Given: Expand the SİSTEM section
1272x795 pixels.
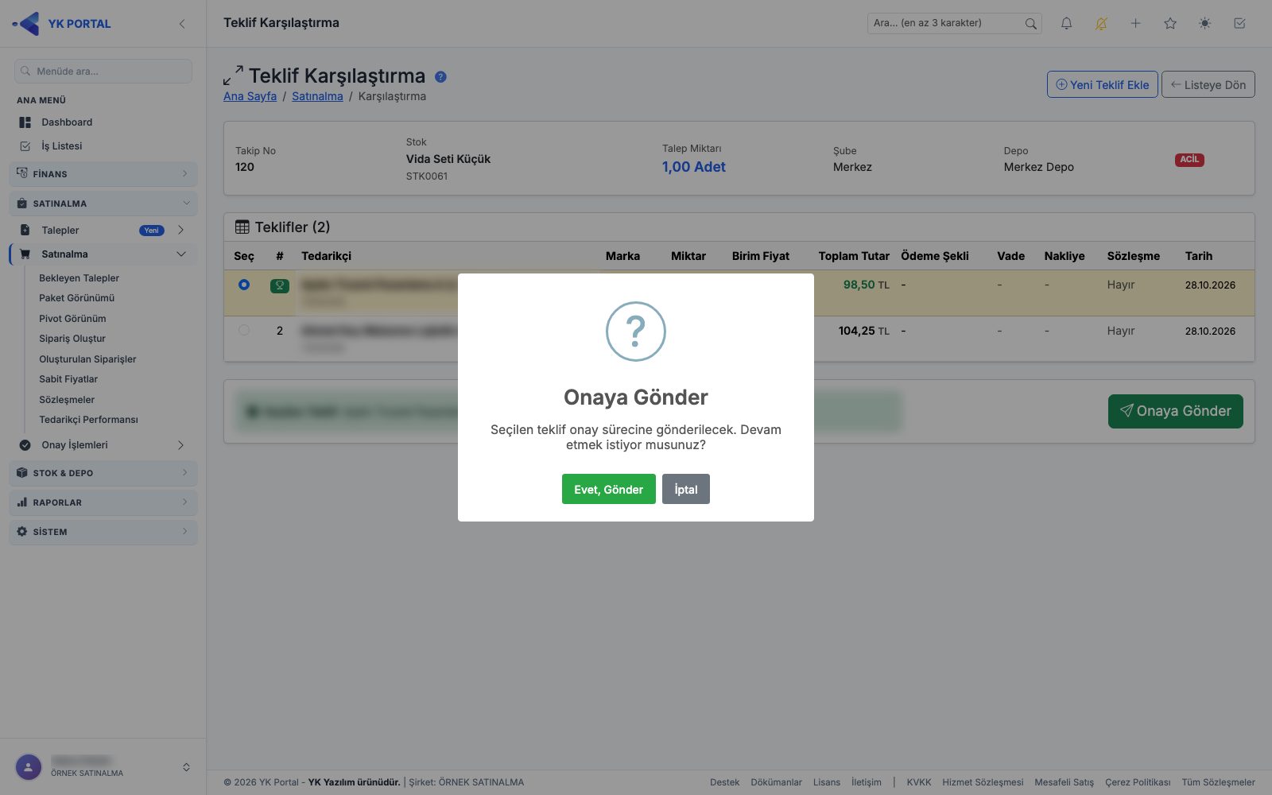Looking at the screenshot, I should point(103,532).
